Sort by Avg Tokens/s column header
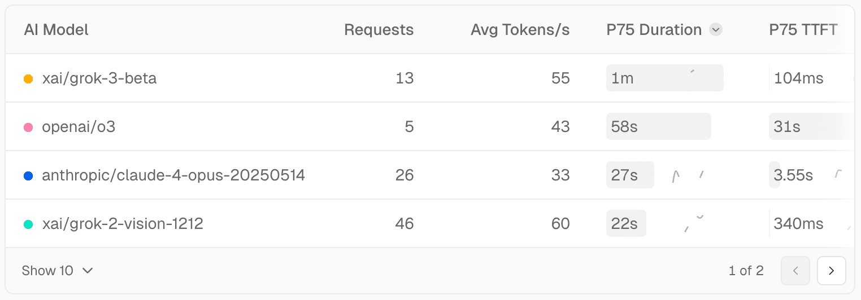Viewport: 861px width, 300px height. 520,30
